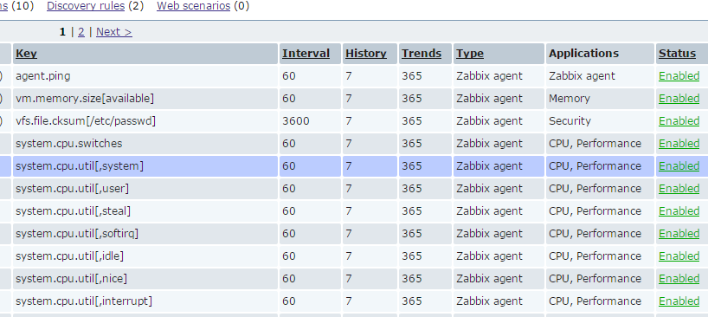Image resolution: width=708 pixels, height=317 pixels.
Task: Select the agent.ping key cell
Action: (145, 76)
